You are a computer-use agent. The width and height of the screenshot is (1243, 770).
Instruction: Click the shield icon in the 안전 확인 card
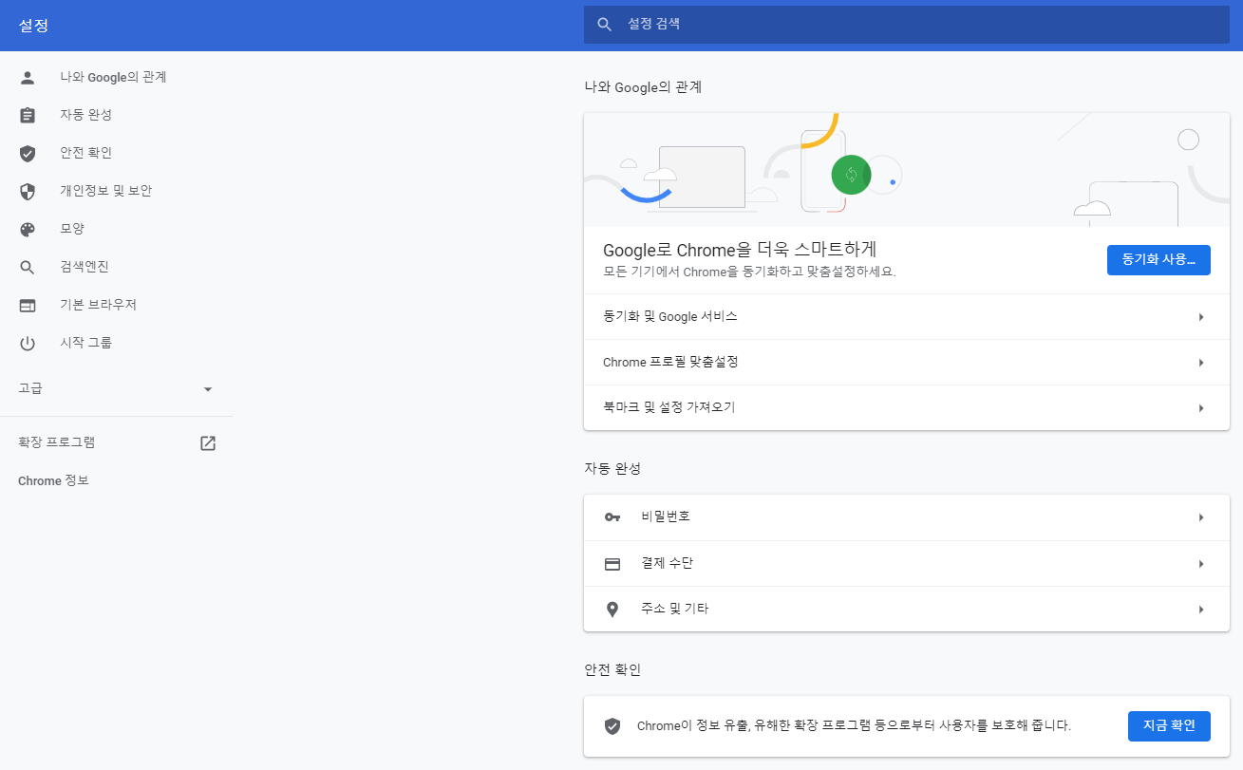(612, 725)
